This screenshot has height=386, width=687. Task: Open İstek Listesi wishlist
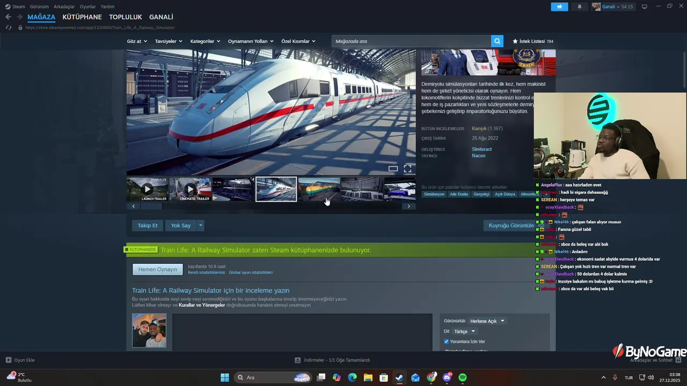pyautogui.click(x=533, y=41)
